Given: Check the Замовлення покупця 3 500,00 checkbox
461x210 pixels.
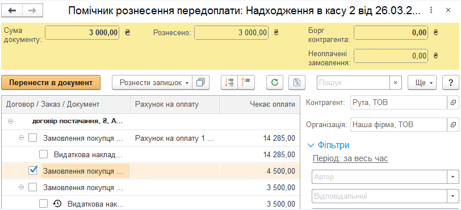Looking at the screenshot, I should [x=32, y=187].
